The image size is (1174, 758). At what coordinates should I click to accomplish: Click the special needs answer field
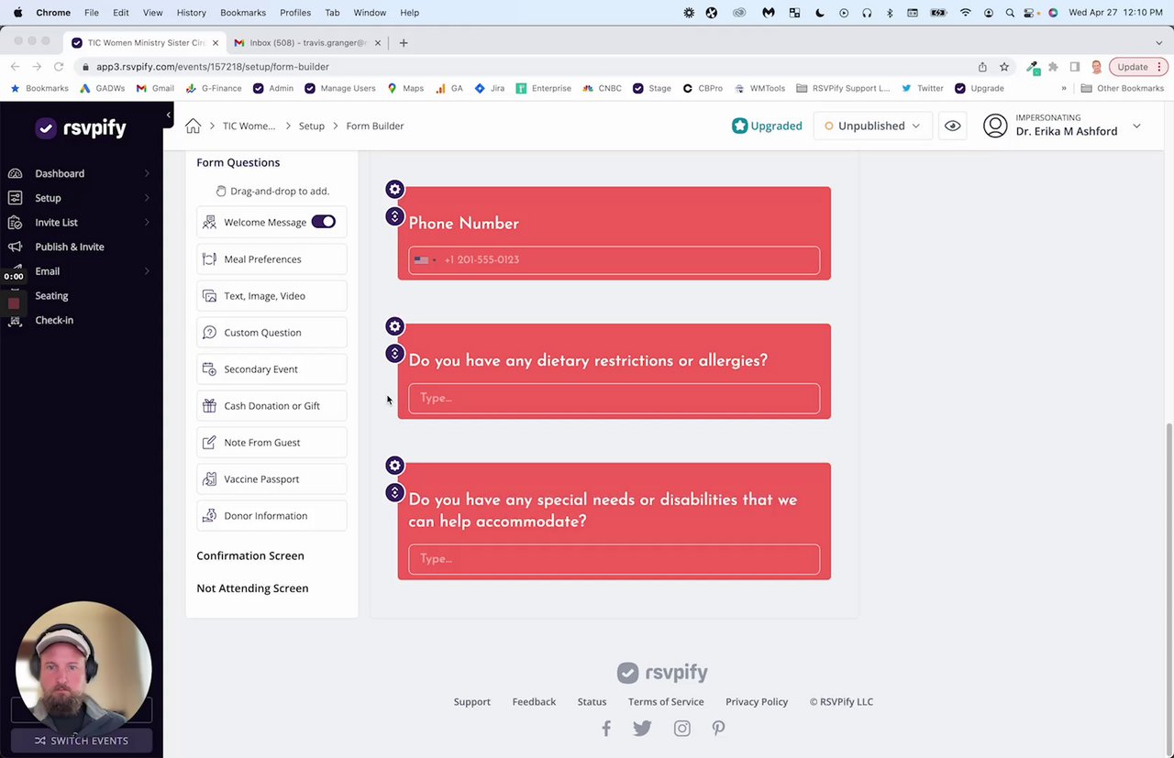pyautogui.click(x=615, y=559)
